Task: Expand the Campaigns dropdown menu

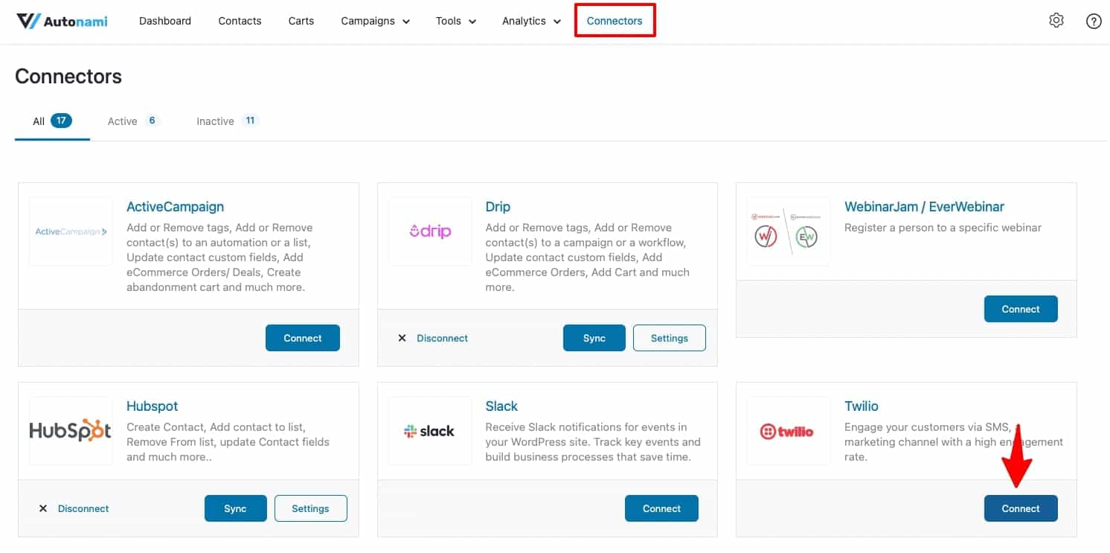Action: [x=375, y=21]
